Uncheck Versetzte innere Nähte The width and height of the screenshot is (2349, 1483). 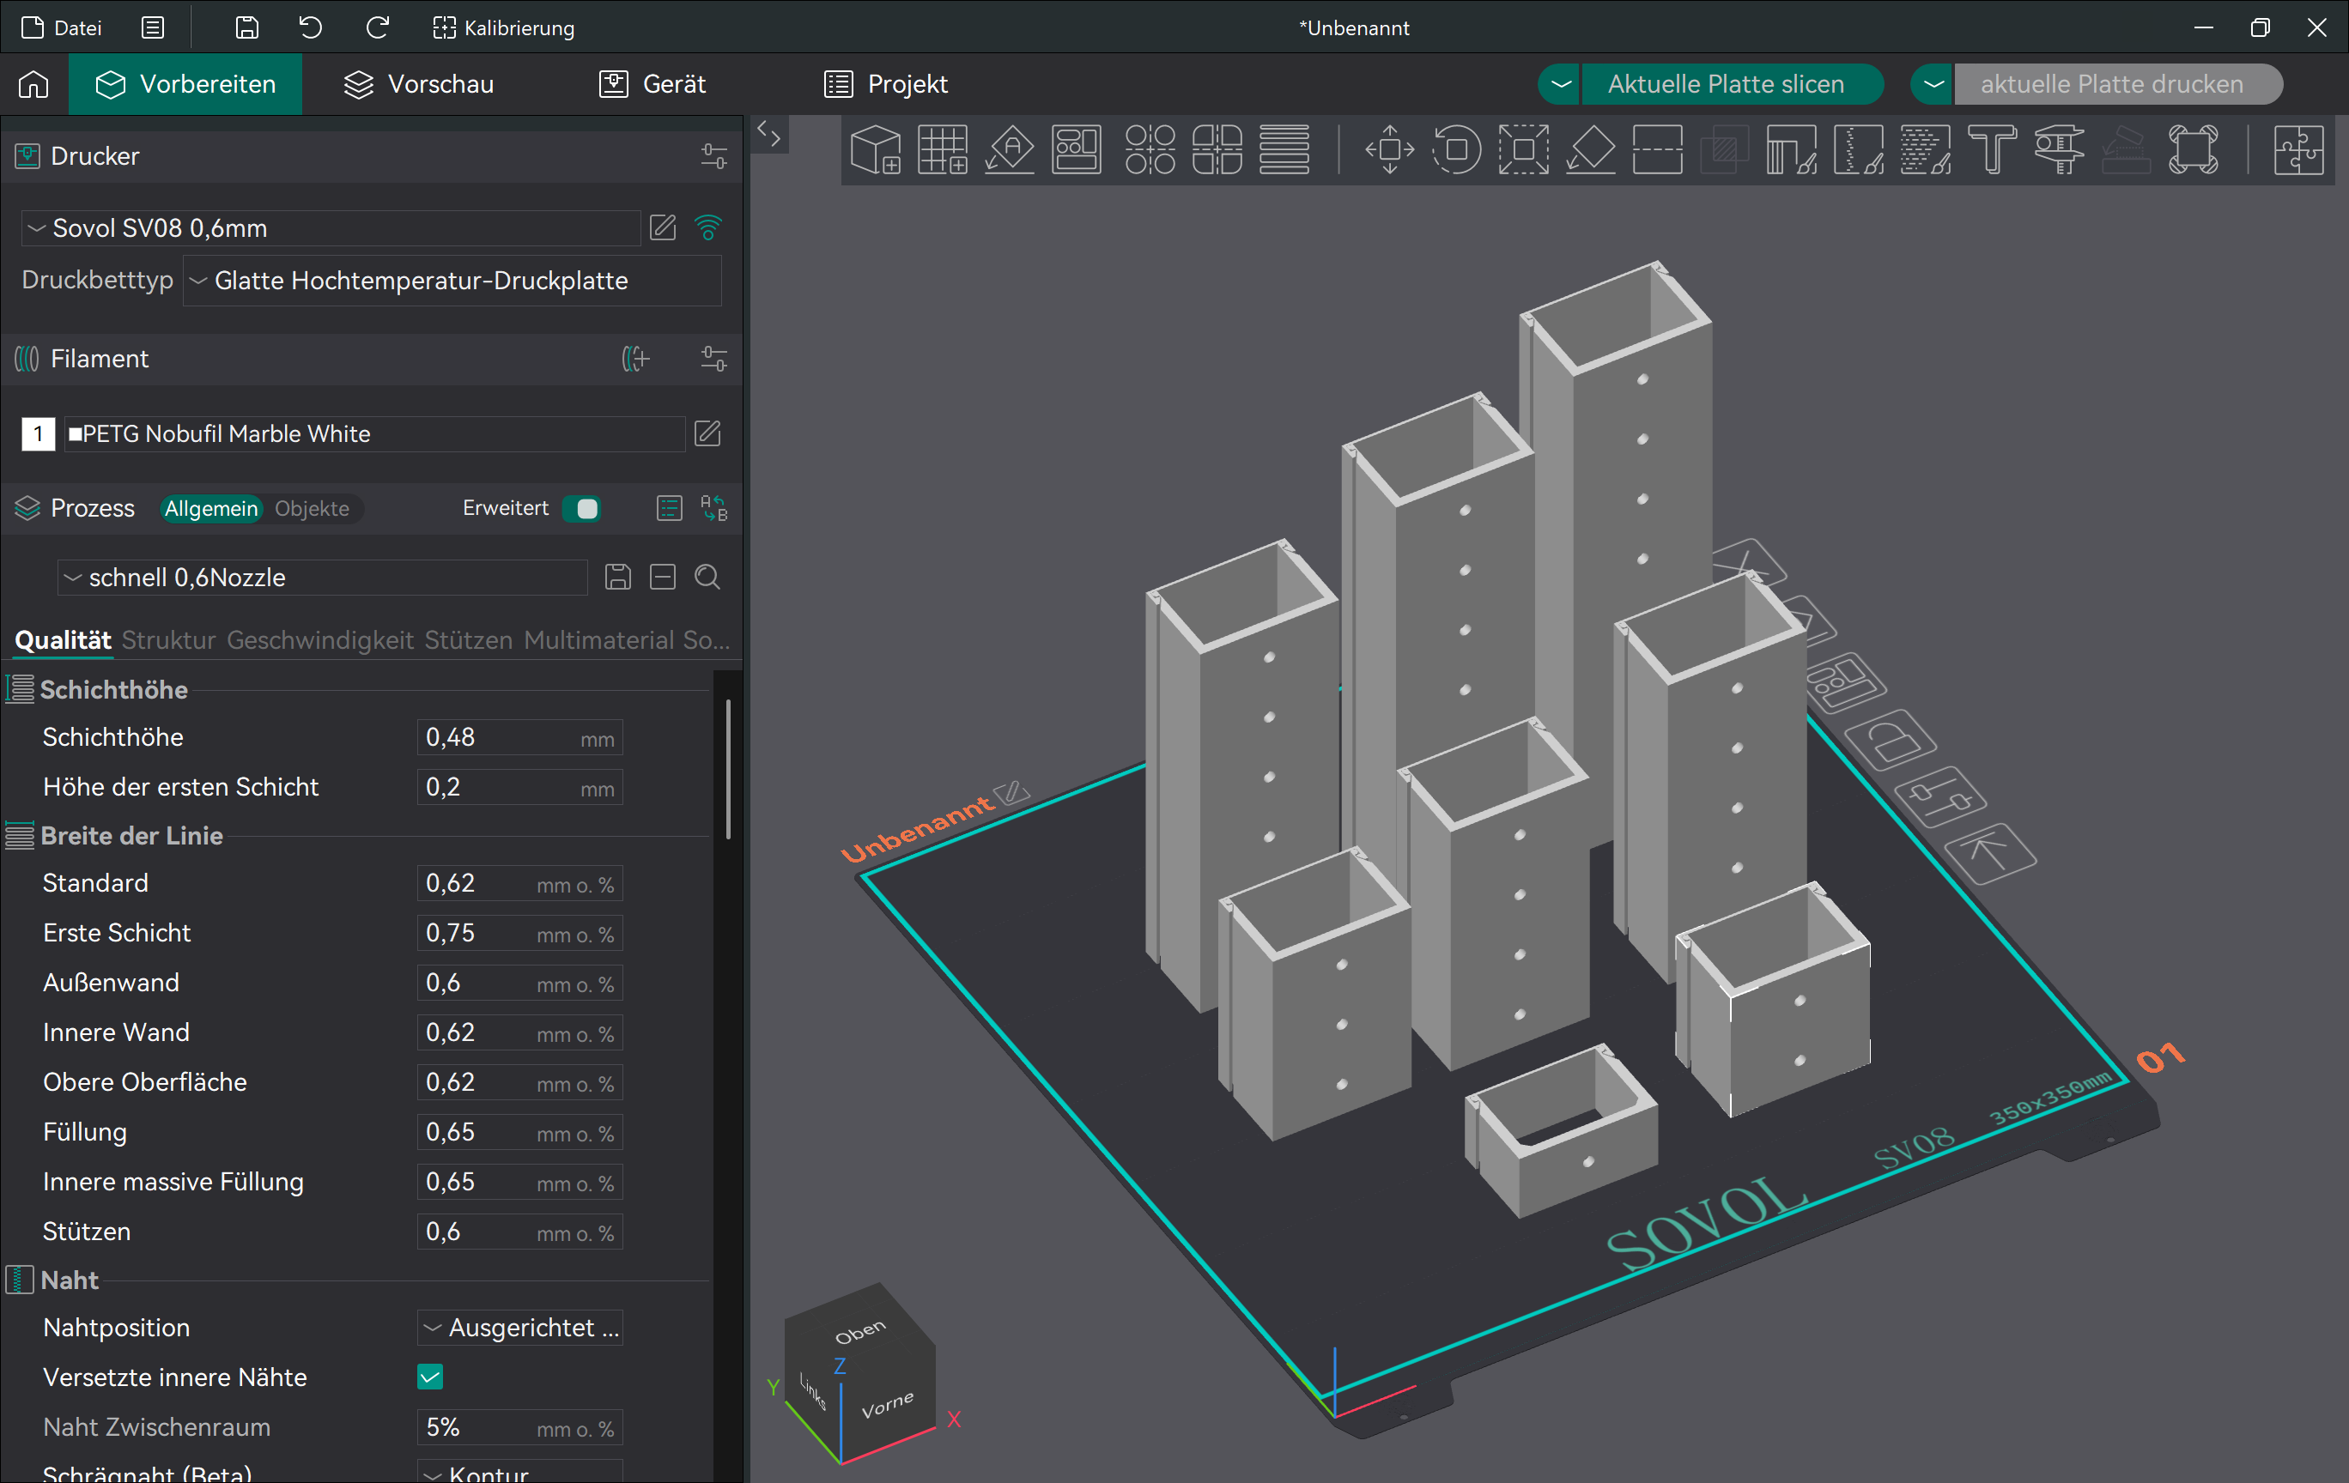(x=430, y=1377)
